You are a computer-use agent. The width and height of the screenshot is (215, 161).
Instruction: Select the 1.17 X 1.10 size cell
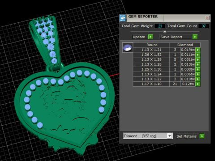(x=151, y=84)
